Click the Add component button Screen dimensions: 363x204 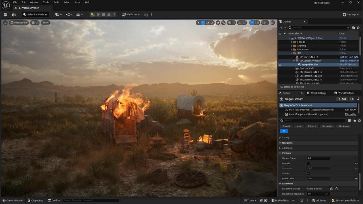point(341,99)
